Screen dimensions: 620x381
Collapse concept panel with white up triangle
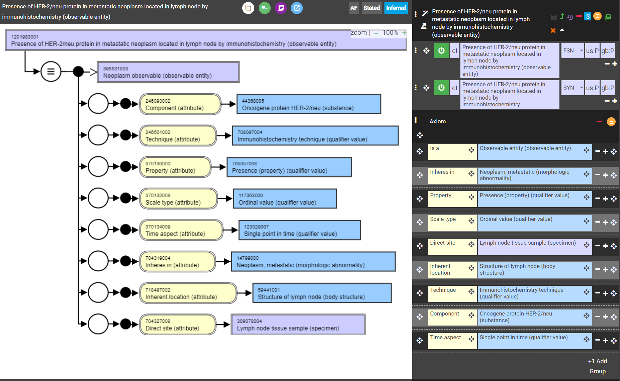(562, 30)
